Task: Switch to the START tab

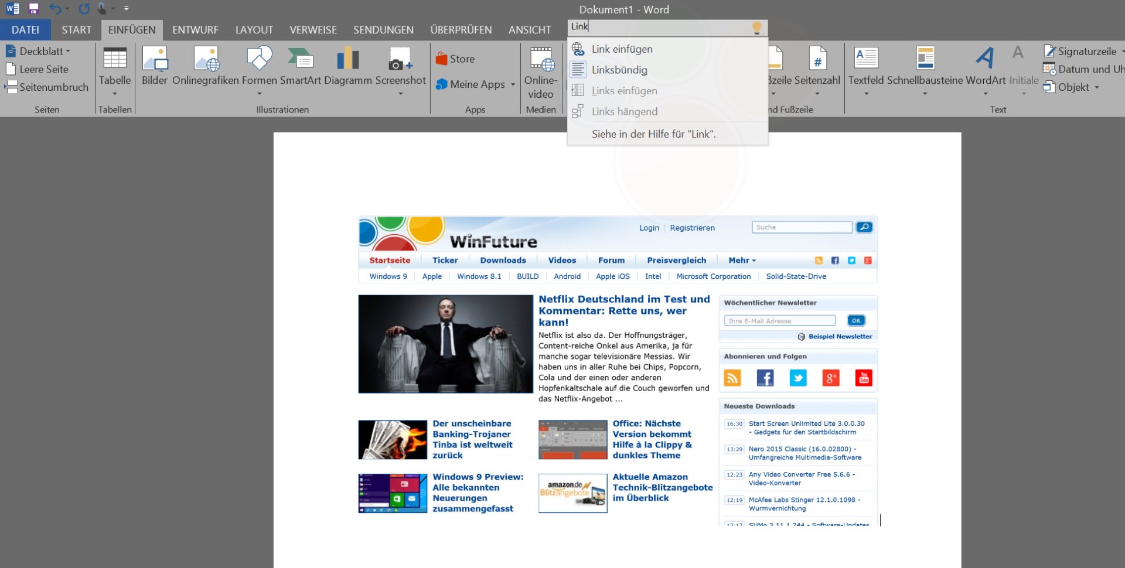Action: (x=76, y=30)
